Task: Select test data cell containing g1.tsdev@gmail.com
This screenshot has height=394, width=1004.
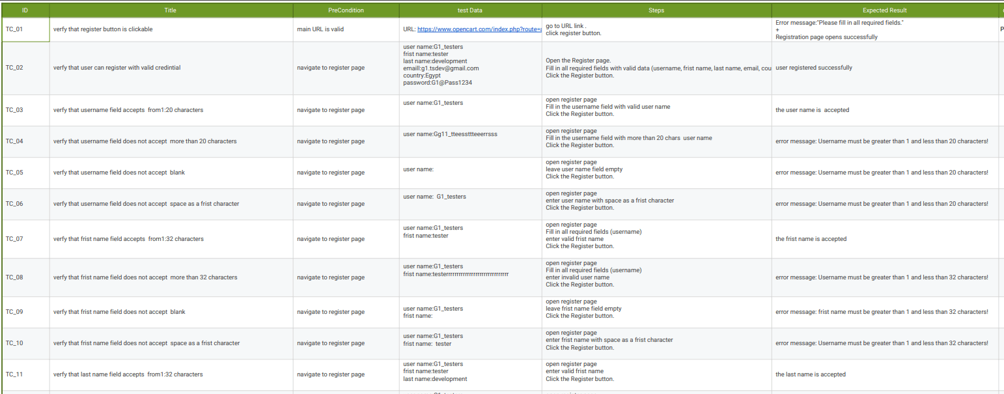Action: pos(470,68)
